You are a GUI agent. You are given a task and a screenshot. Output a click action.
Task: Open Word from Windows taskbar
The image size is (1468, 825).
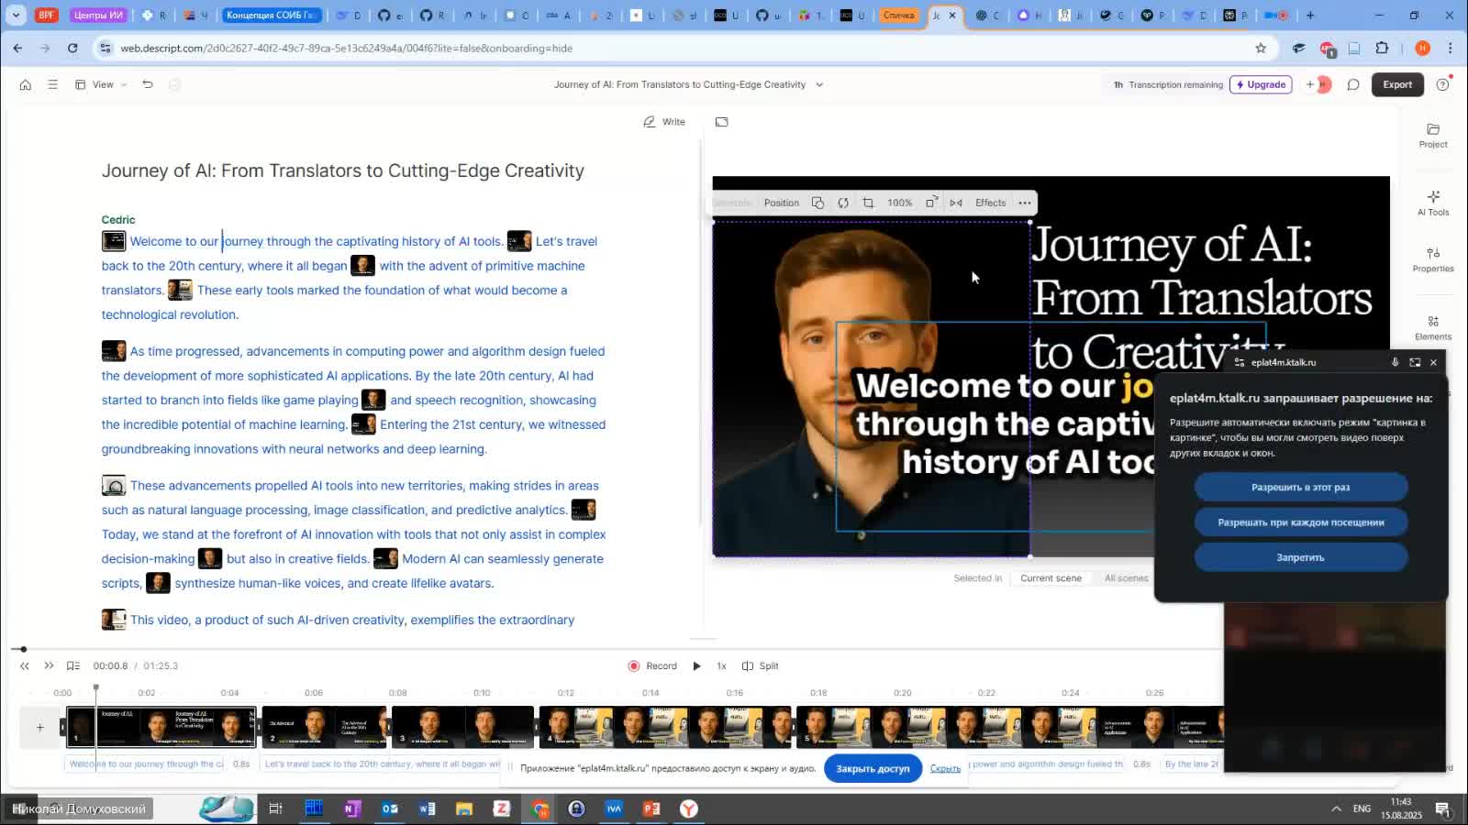point(427,808)
